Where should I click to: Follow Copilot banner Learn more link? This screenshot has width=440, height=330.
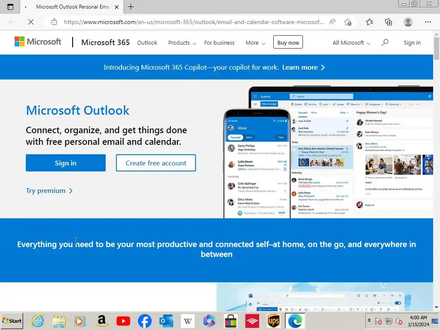pos(303,67)
